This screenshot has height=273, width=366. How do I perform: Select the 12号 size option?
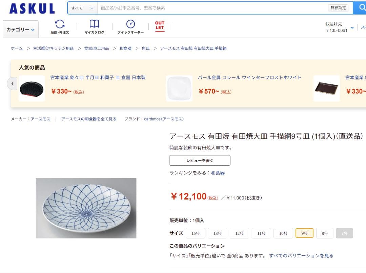(239, 233)
